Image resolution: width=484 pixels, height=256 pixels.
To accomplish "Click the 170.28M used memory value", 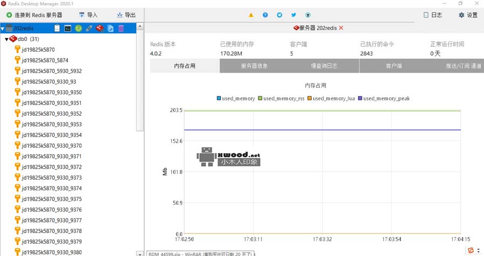I will [x=231, y=54].
